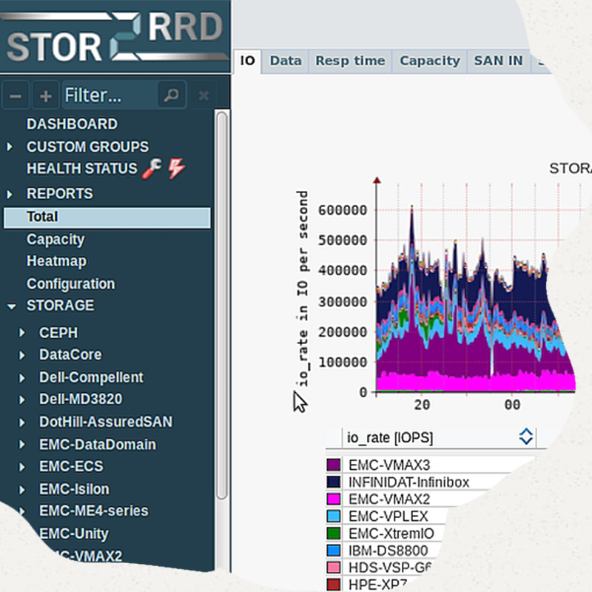Click the EMC-XtremIO green legend swatch

[334, 534]
